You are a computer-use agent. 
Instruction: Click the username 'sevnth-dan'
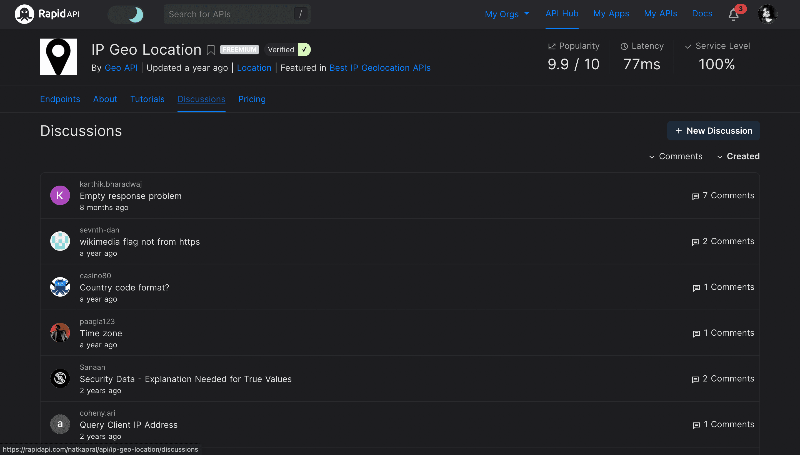99,230
